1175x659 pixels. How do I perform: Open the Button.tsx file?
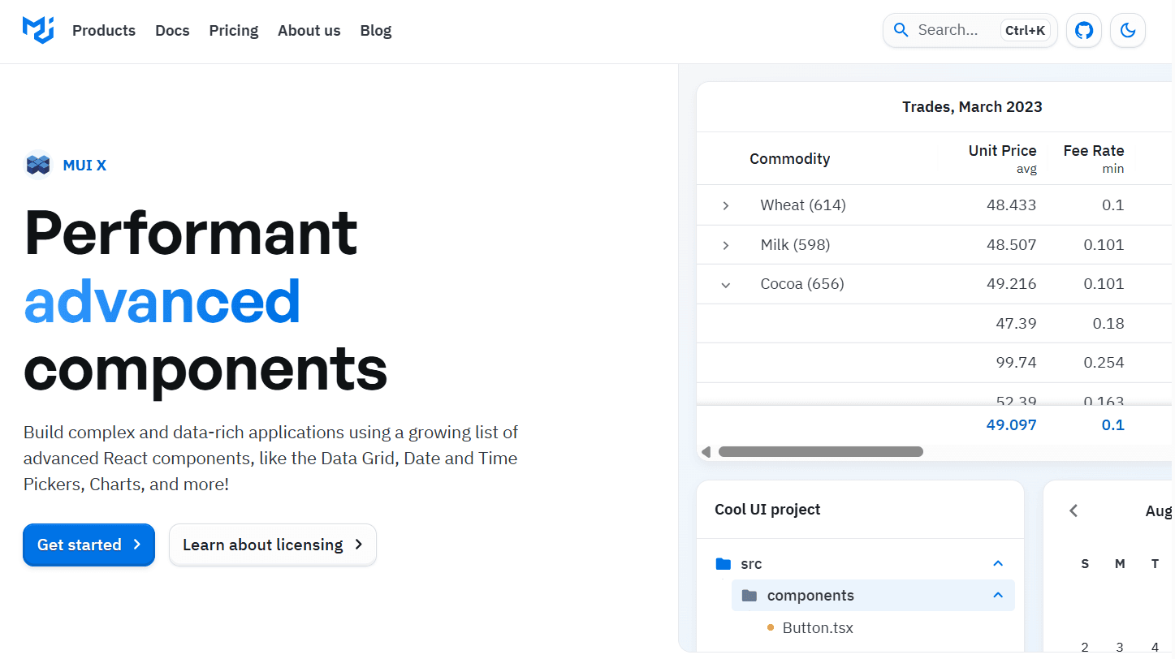[x=818, y=628]
